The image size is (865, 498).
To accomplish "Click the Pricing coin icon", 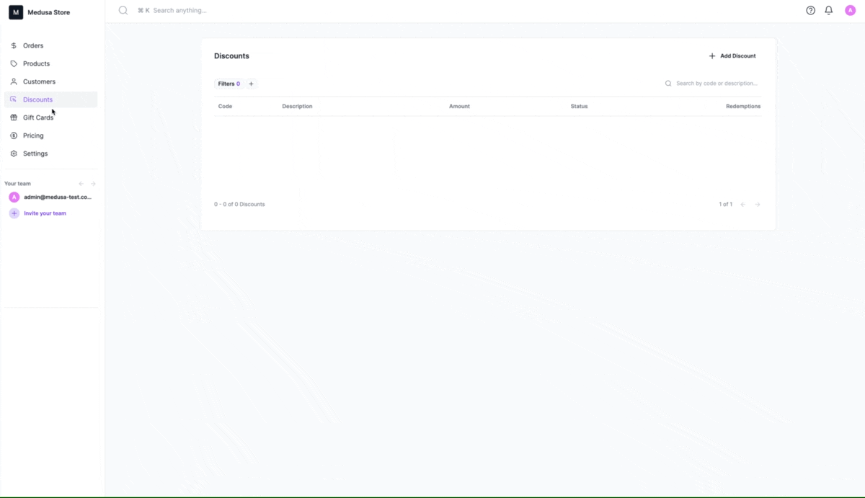I will click(x=14, y=135).
